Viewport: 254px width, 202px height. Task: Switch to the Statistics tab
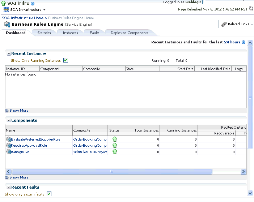(x=44, y=33)
